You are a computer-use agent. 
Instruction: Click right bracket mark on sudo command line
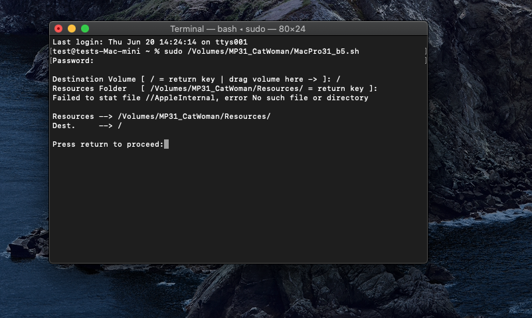point(425,51)
